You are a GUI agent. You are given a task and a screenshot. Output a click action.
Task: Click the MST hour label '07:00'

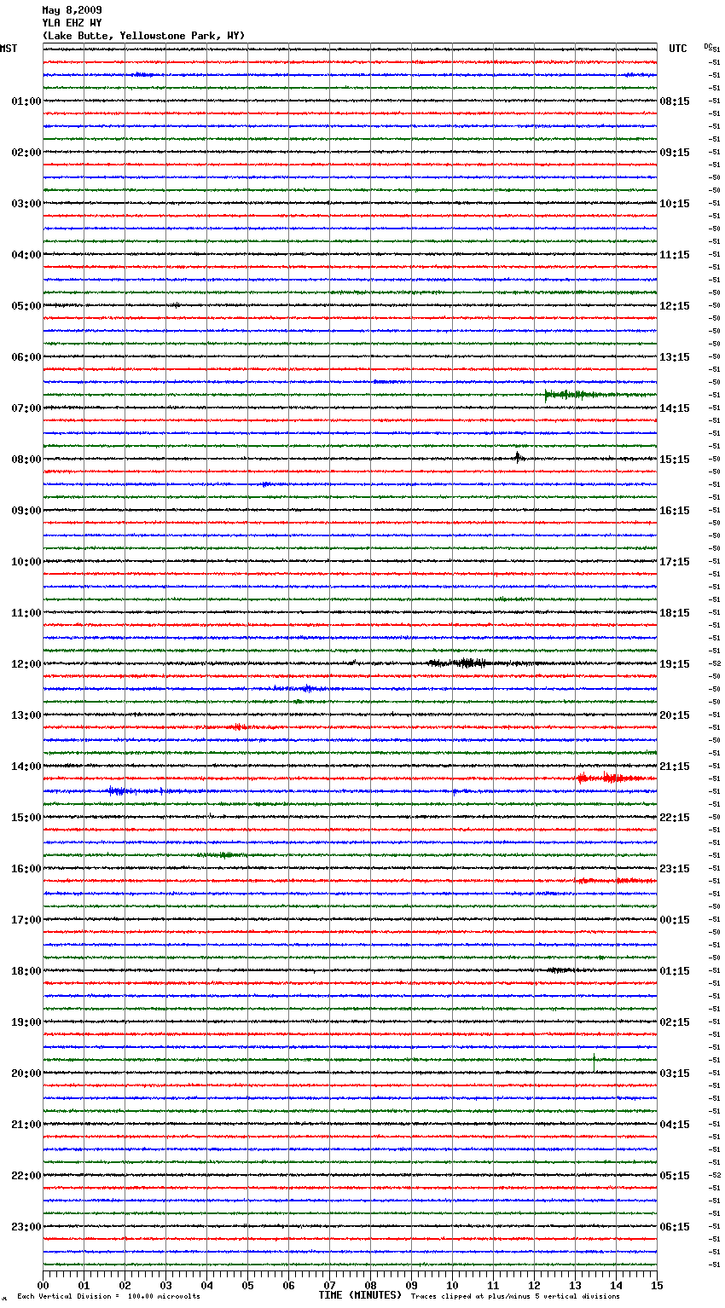point(26,408)
